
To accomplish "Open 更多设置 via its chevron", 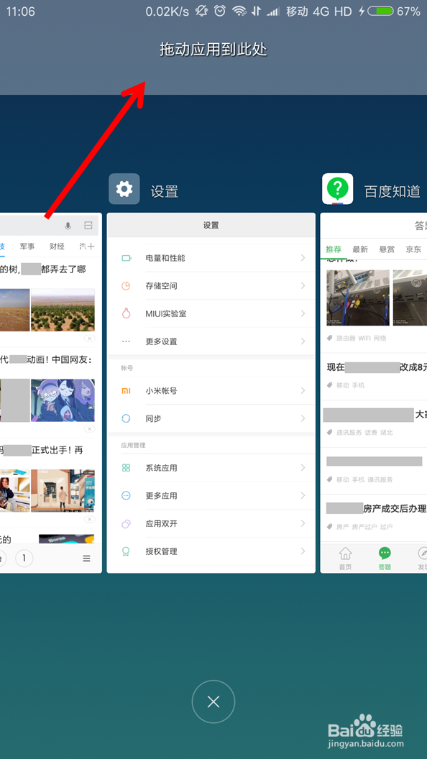I will point(303,341).
